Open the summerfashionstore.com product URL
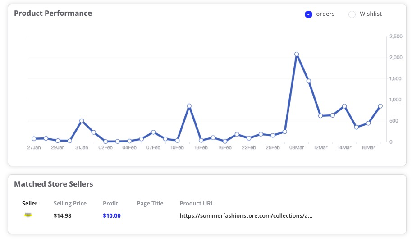This screenshot has height=242, width=412. coord(246,216)
